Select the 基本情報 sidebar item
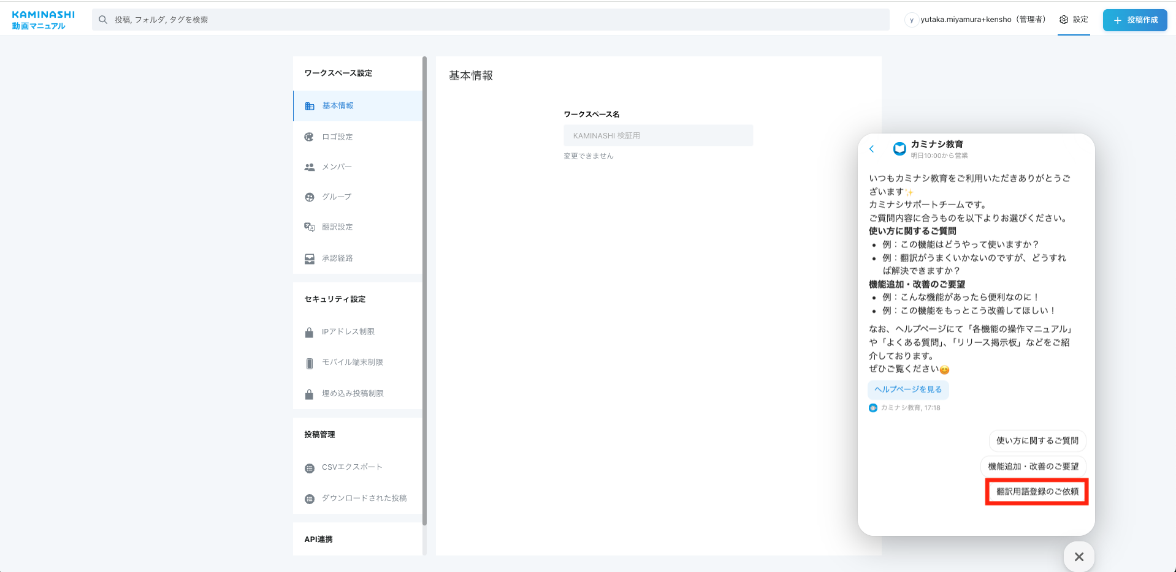1176x572 pixels. click(357, 106)
